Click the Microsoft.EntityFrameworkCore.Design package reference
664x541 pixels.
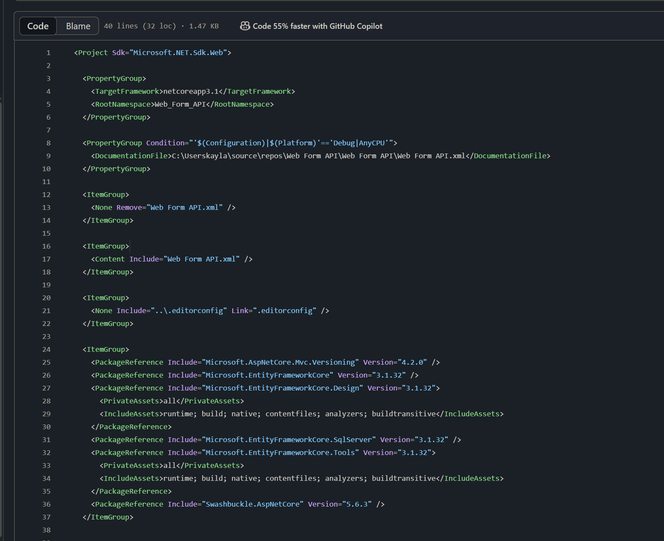tap(265, 388)
